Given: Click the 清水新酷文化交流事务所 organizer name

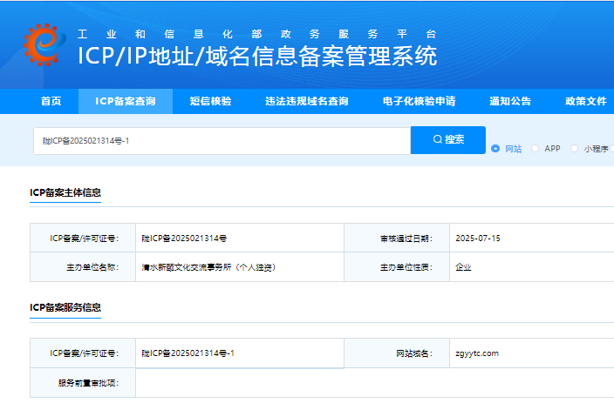Looking at the screenshot, I should [x=208, y=267].
